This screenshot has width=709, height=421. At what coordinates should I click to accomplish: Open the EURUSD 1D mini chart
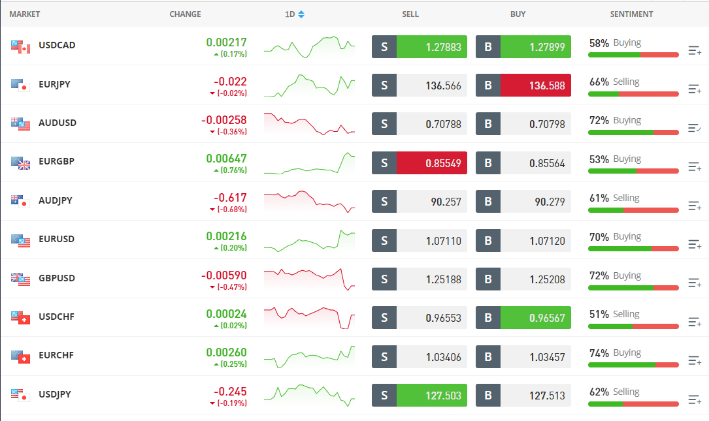click(x=309, y=240)
